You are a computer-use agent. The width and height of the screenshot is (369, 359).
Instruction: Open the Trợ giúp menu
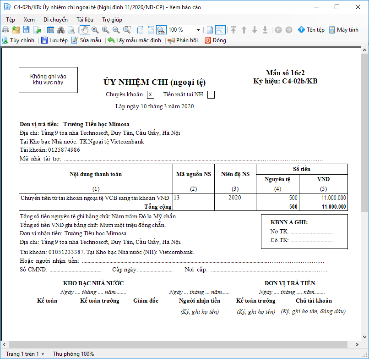click(112, 20)
